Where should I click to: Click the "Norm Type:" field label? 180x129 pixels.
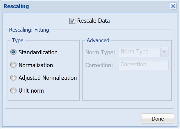[100, 52]
